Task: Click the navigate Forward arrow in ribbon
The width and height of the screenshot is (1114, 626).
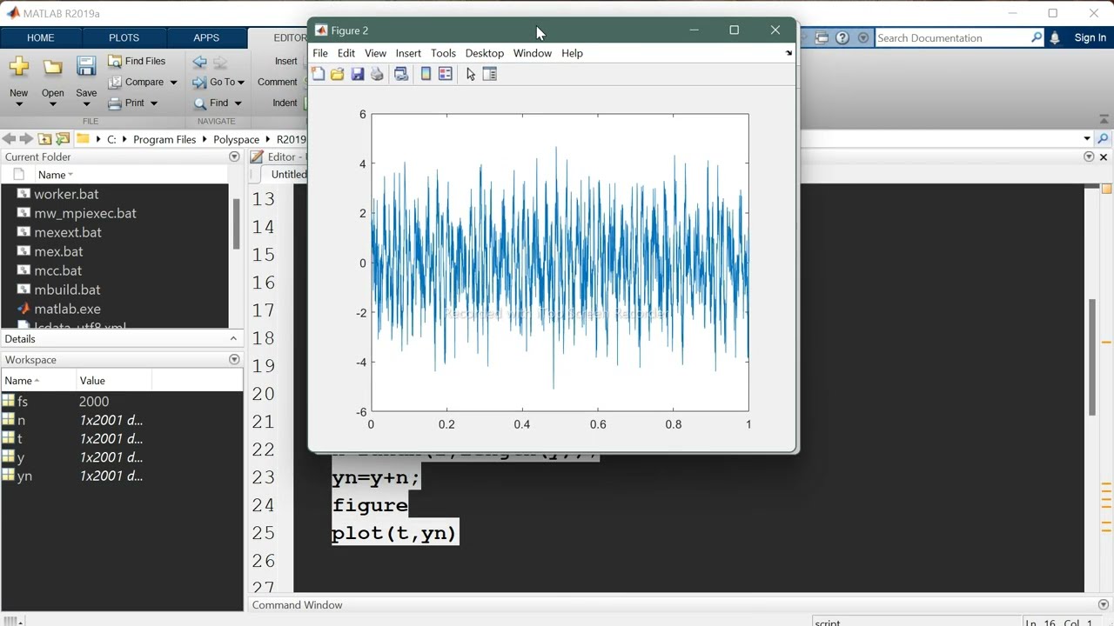Action: click(220, 62)
